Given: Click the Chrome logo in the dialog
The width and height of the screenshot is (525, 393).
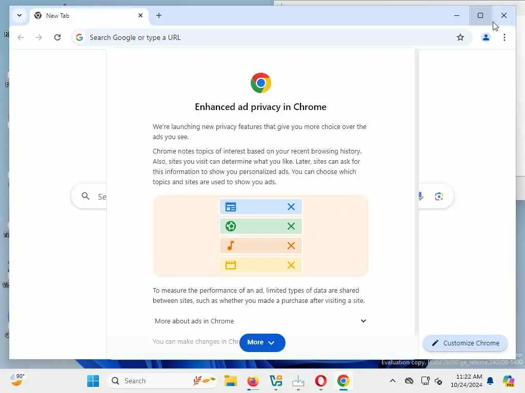Looking at the screenshot, I should 261,83.
